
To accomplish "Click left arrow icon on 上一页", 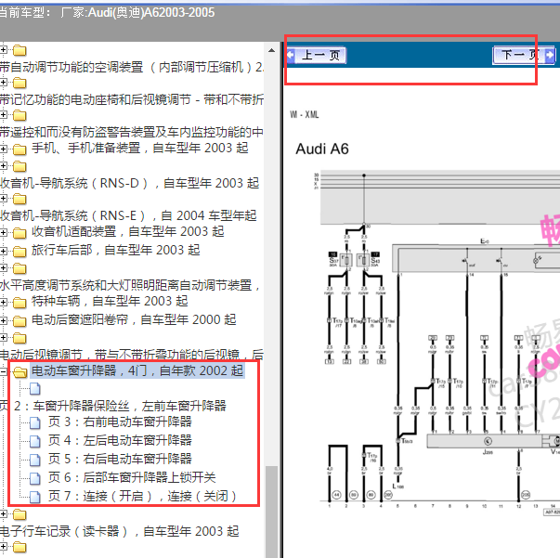I will (x=291, y=55).
